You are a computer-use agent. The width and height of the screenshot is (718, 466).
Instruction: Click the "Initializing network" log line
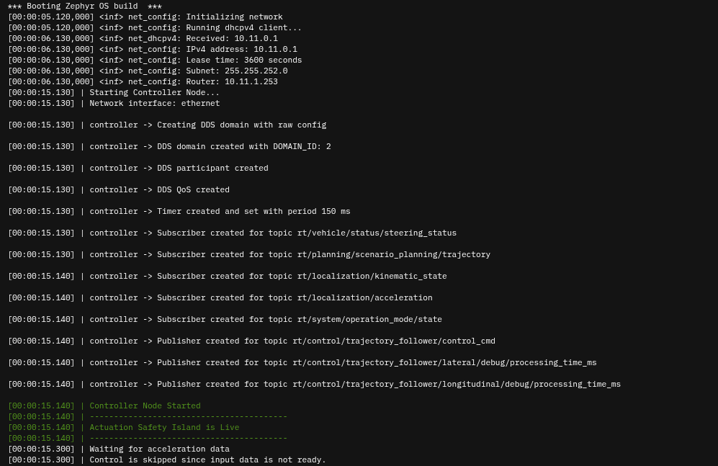pyautogui.click(x=145, y=17)
